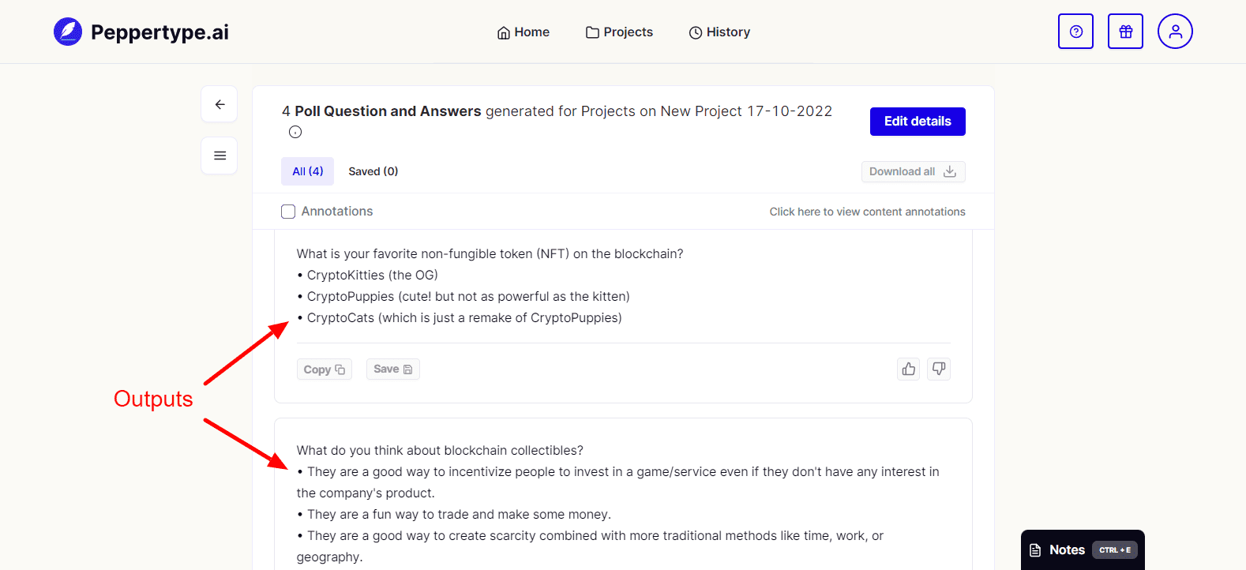Image resolution: width=1246 pixels, height=570 pixels.
Task: Click the gift rewards icon
Action: click(x=1125, y=32)
